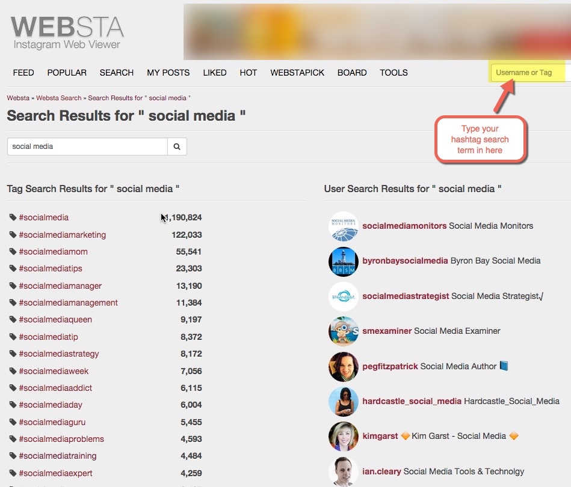Click the tag icon beside #socialmediastrategy
The width and height of the screenshot is (571, 487).
(13, 354)
